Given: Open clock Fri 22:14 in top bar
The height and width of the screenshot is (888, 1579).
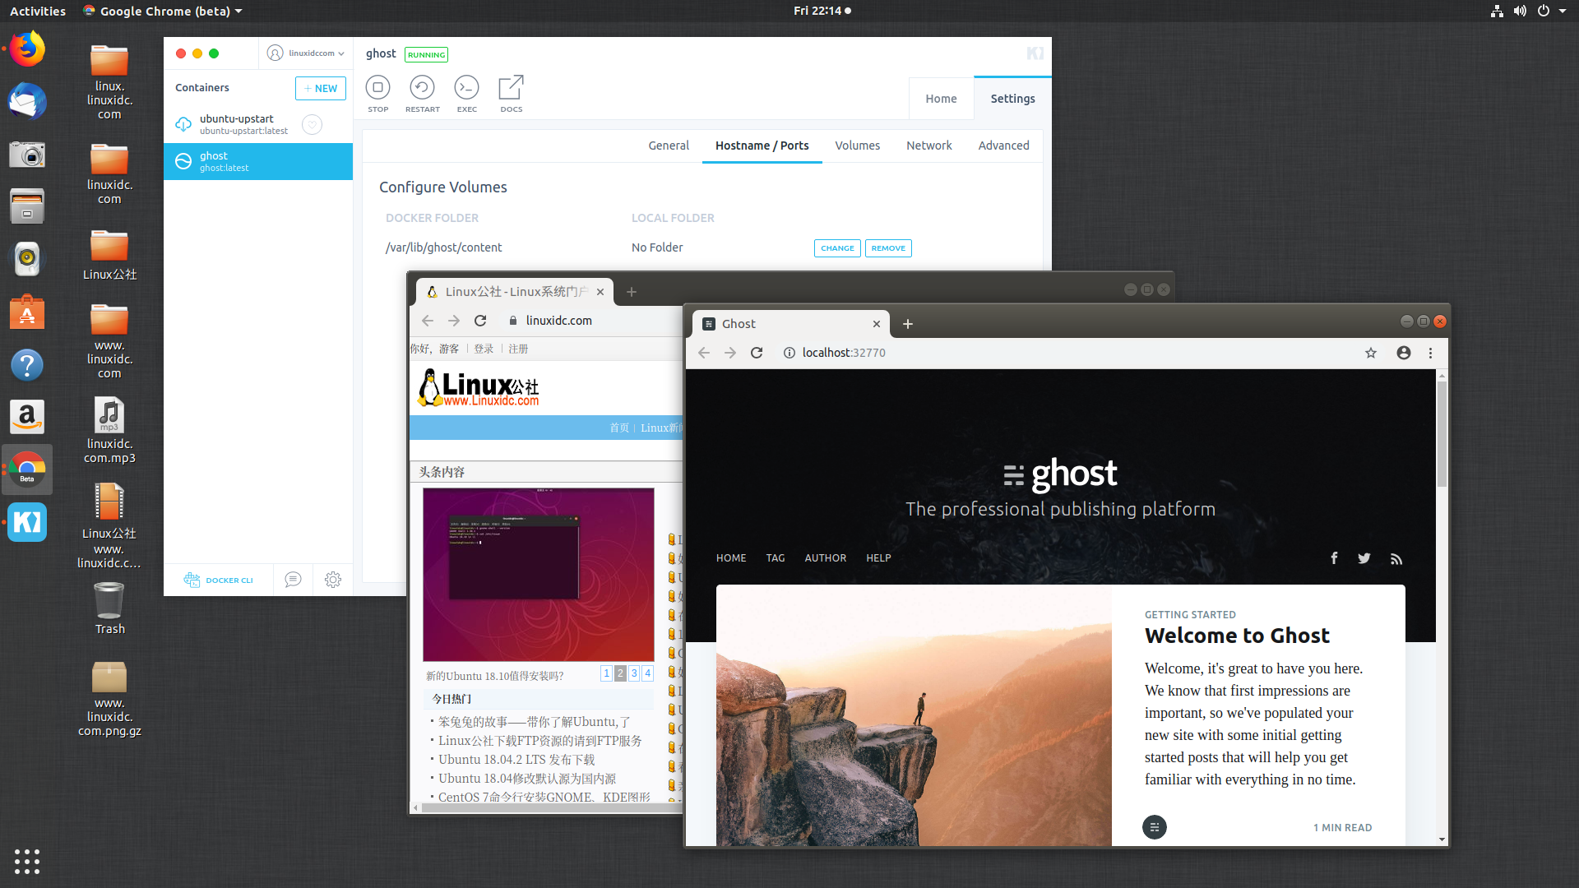Looking at the screenshot, I should point(822,11).
